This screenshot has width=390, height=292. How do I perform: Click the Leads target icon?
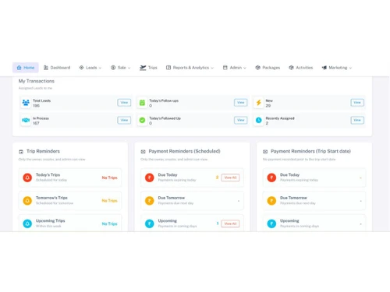coord(81,68)
